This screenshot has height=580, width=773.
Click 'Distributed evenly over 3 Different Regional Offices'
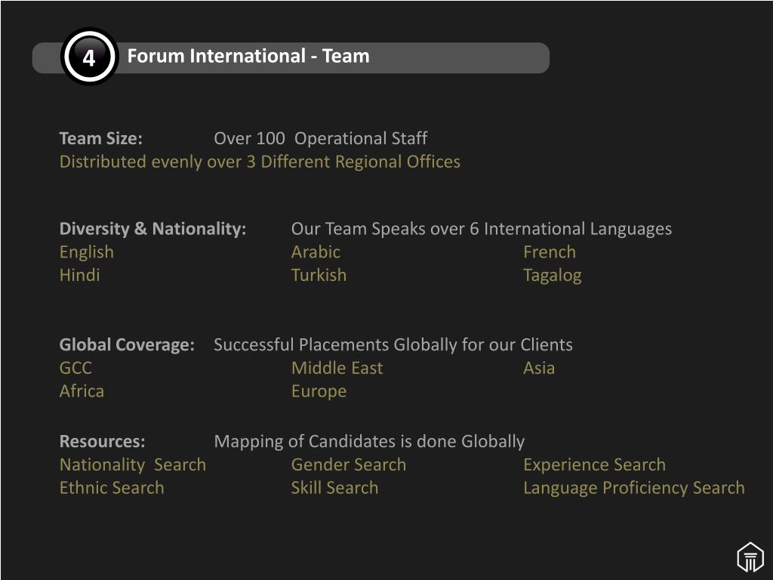coord(260,162)
